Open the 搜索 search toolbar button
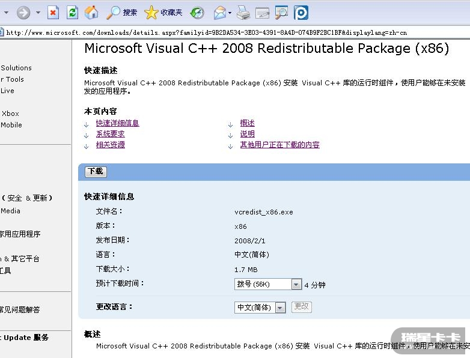Screen dimensions: 470x358 (121, 13)
